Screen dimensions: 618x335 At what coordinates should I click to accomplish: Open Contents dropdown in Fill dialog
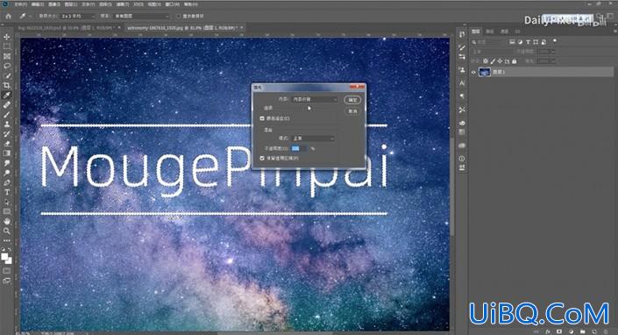(x=315, y=99)
